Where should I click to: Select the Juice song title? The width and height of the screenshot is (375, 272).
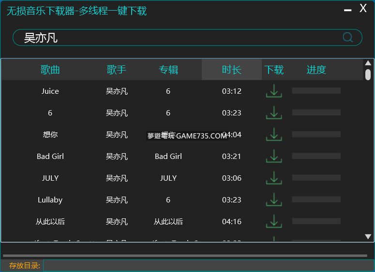tap(50, 91)
